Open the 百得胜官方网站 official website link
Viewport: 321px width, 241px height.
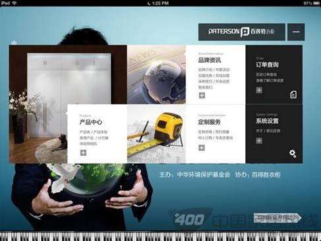coord(277,218)
